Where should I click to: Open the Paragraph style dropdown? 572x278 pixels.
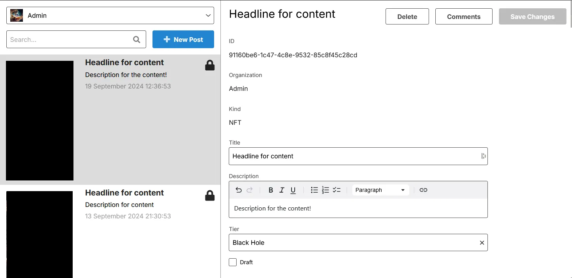380,190
